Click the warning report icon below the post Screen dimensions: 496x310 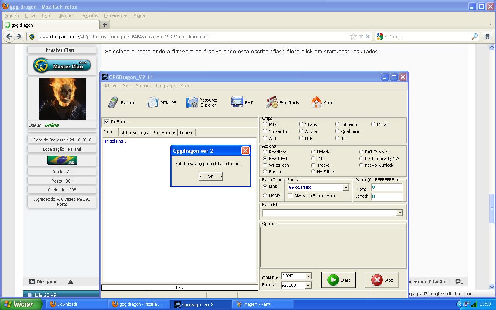(x=71, y=282)
